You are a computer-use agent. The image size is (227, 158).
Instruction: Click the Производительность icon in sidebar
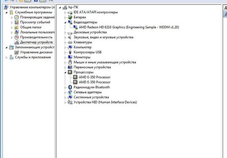point(17,37)
